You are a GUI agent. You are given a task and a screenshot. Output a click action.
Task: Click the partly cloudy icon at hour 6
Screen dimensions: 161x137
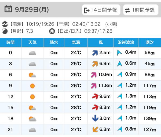point(32,75)
